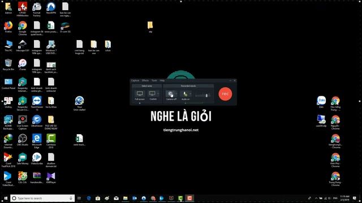Open Microsoft Edge from the taskbar

click(89, 198)
